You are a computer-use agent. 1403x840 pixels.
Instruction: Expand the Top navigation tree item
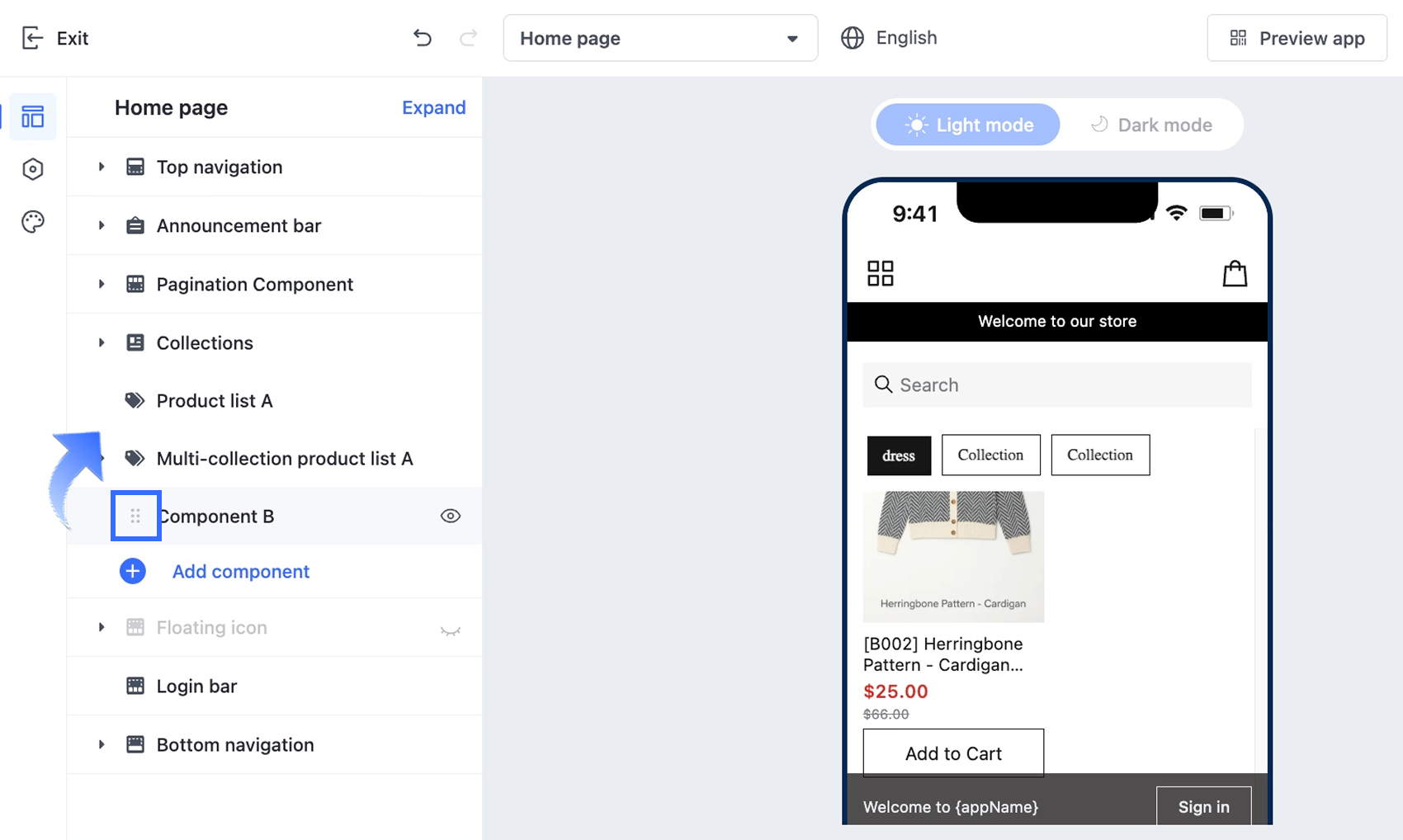point(102,167)
